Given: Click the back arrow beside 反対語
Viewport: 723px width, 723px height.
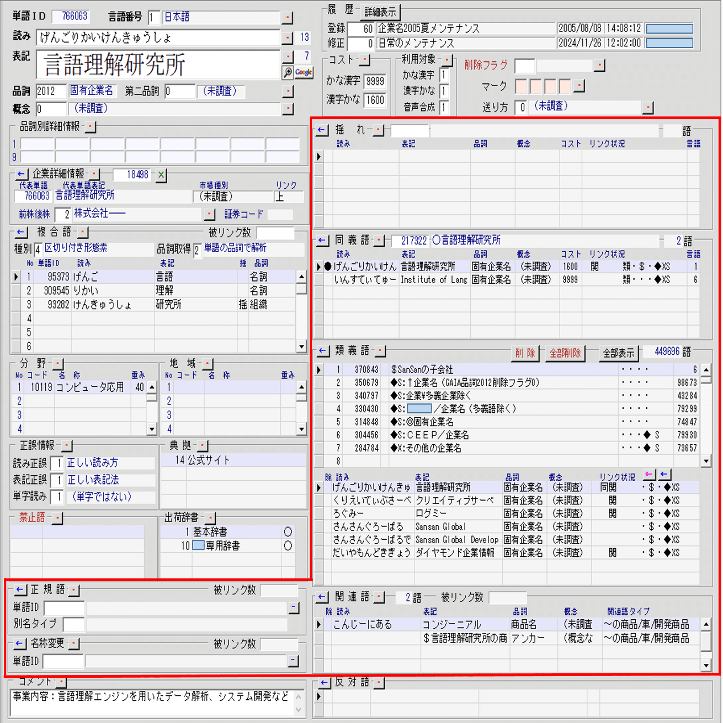Looking at the screenshot, I should click(324, 683).
